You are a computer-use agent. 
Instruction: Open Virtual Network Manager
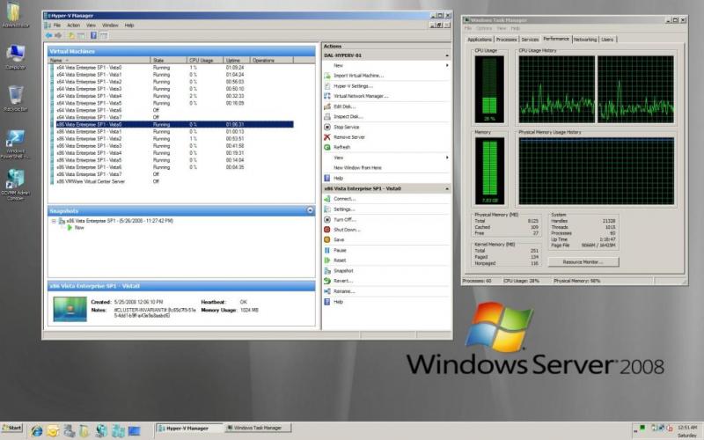[x=361, y=96]
